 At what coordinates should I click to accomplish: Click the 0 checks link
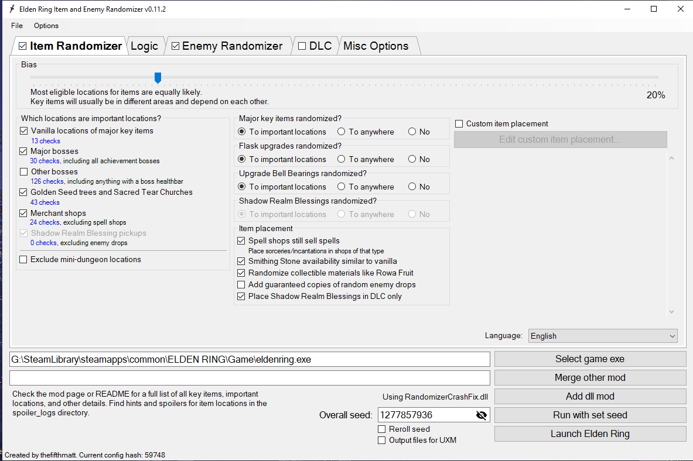(x=43, y=243)
